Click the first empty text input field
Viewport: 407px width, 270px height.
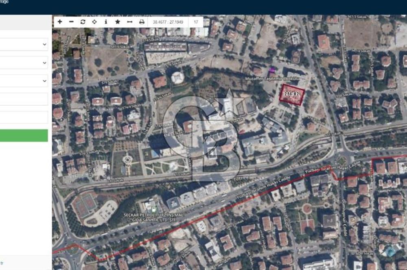[22, 98]
